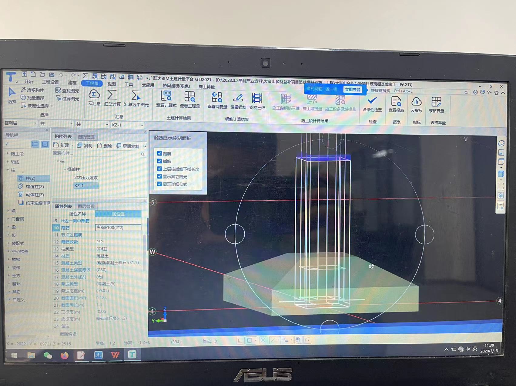516x386 pixels.
Task: Click 查找图元 find element tool
Action: tap(67, 90)
